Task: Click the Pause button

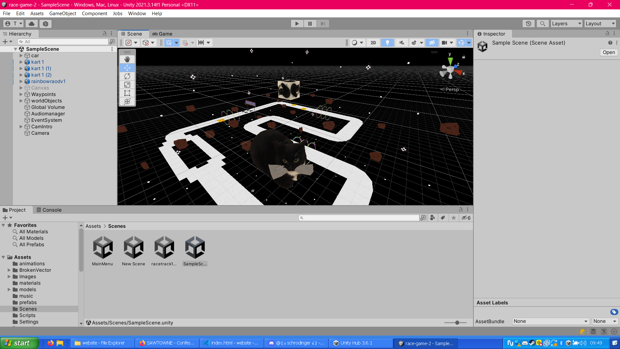Action: coord(310,24)
